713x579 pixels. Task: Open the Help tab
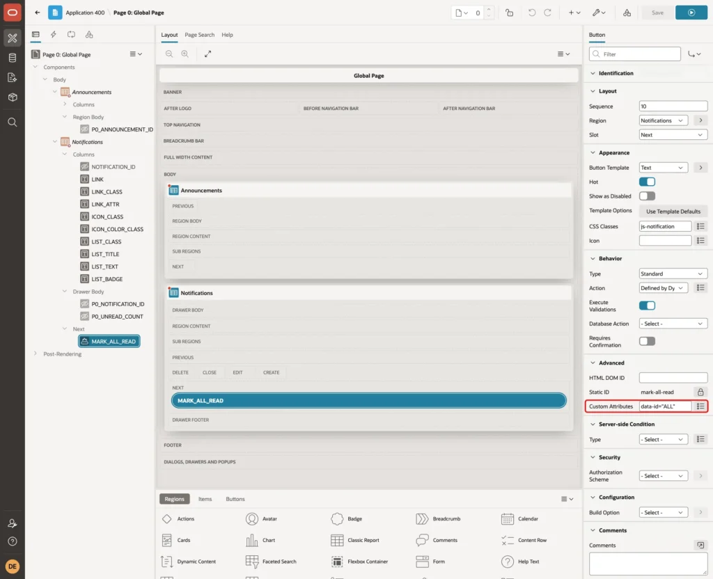[227, 35]
